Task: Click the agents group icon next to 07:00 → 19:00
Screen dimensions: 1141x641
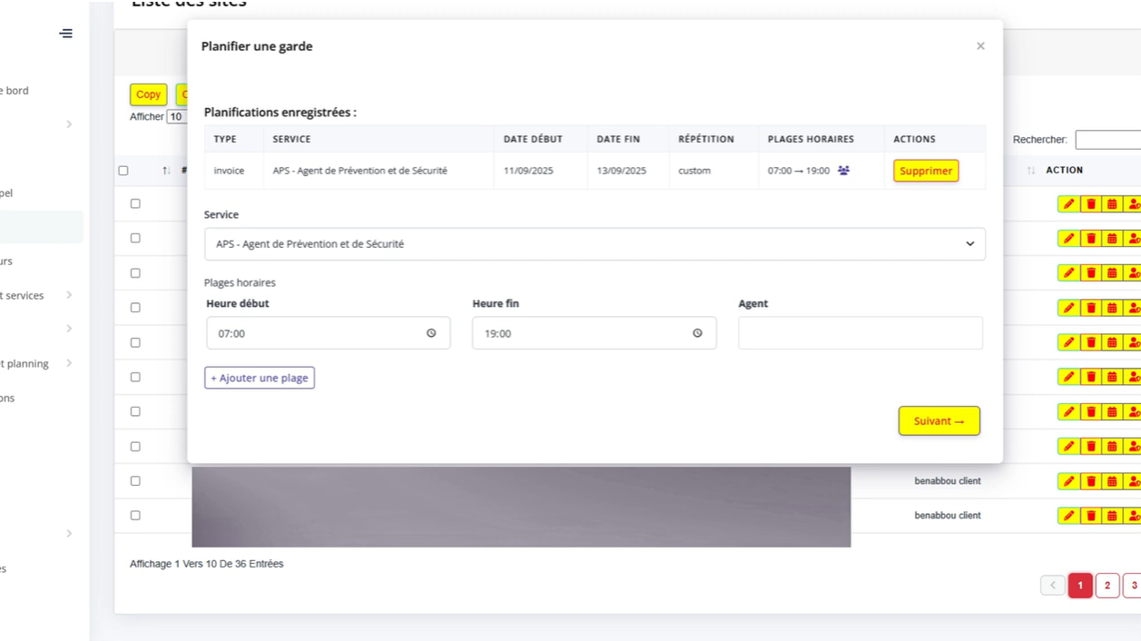Action: tap(843, 171)
